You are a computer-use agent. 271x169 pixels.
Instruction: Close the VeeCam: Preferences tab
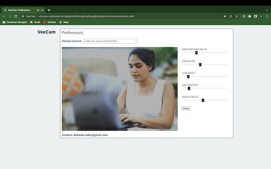tap(42, 10)
